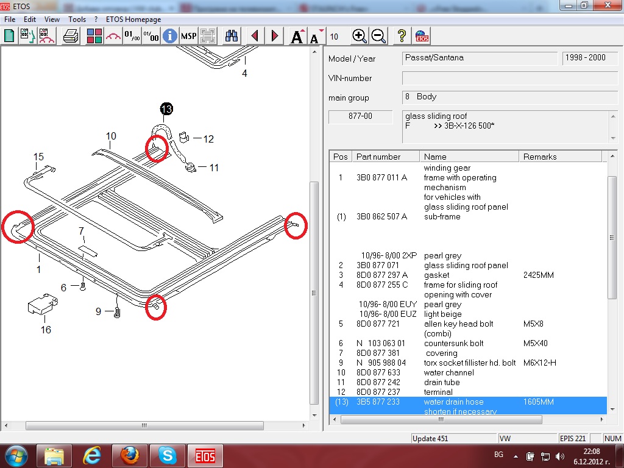Click the Part number column header
This screenshot has height=468, width=624.
point(379,157)
